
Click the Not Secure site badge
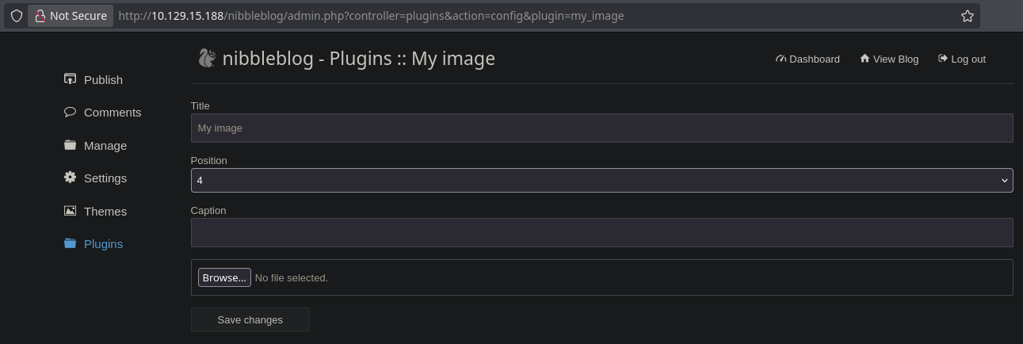71,16
